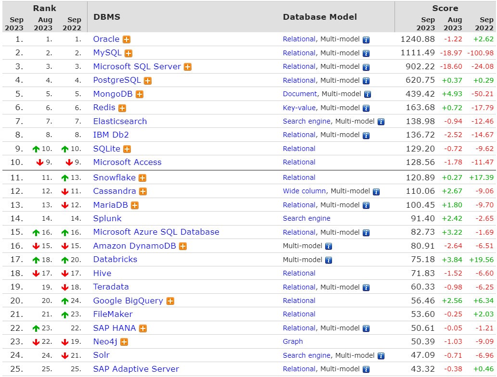Click the plus icon after Microsoft SQL Server

coord(188,67)
